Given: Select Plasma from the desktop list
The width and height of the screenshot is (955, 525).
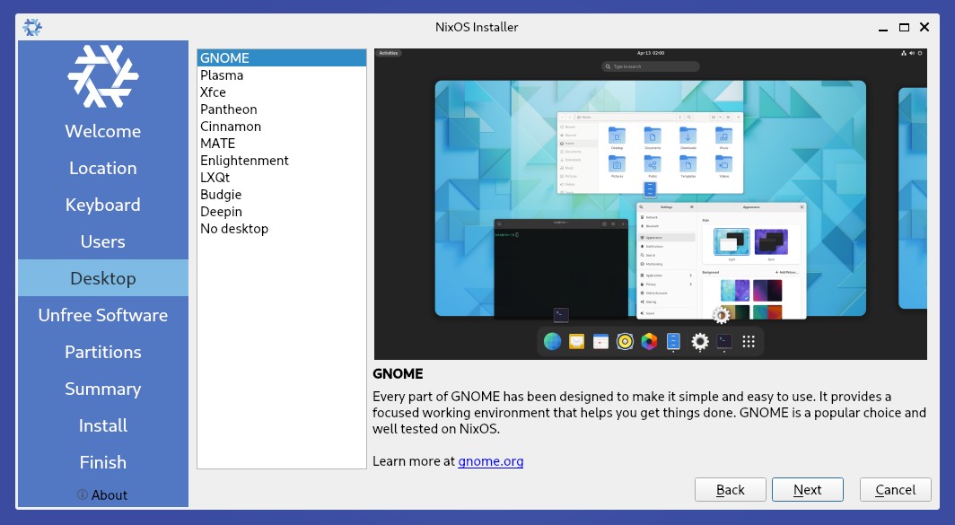Looking at the screenshot, I should click(x=282, y=74).
